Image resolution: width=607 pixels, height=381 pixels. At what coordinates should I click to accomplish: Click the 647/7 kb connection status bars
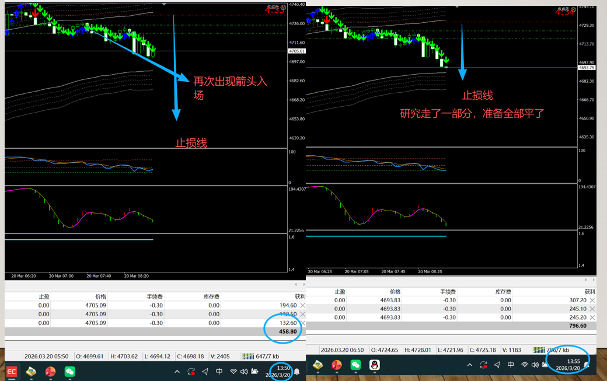tap(248, 356)
